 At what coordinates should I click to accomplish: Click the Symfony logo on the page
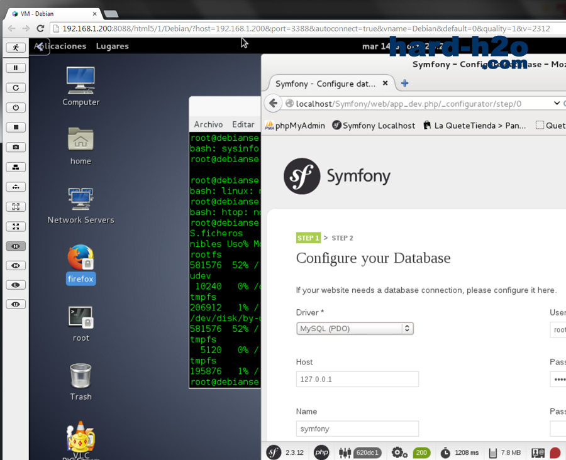click(x=337, y=176)
